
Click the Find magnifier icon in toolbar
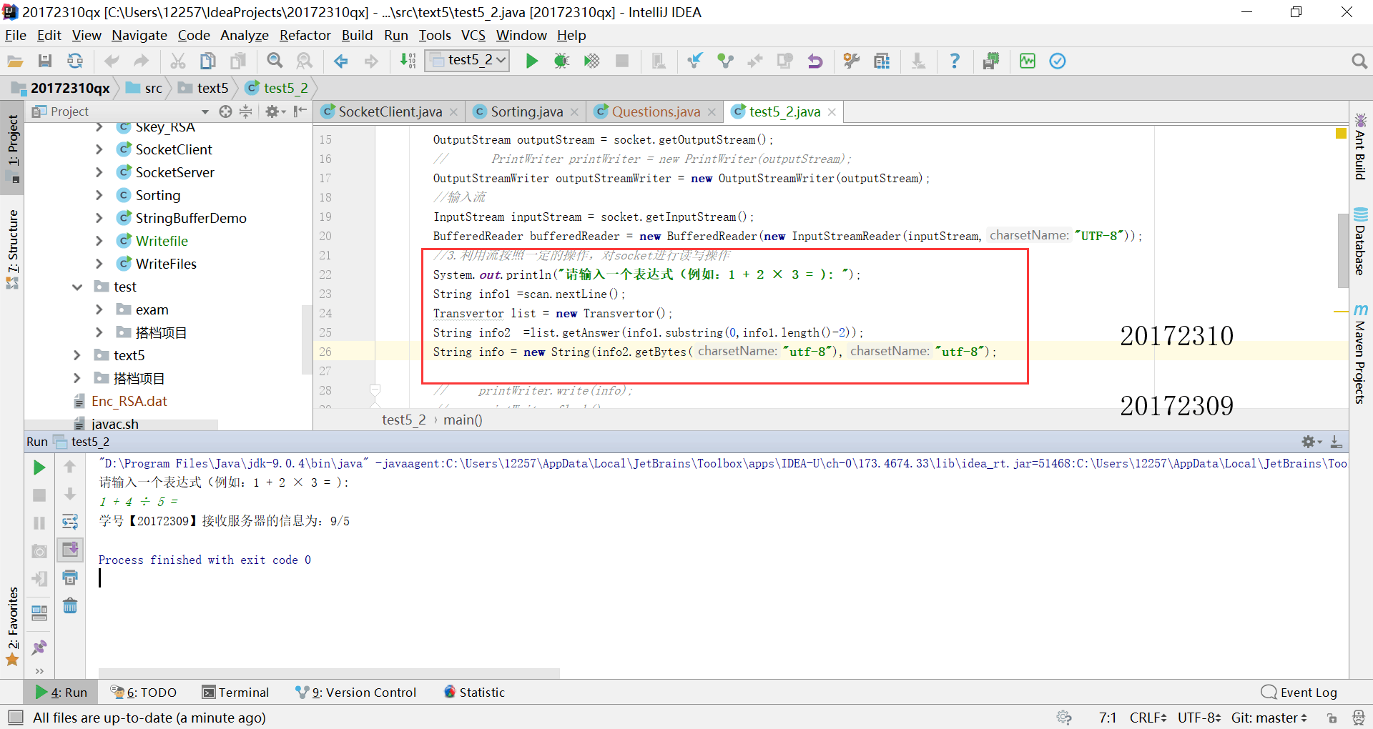point(275,61)
